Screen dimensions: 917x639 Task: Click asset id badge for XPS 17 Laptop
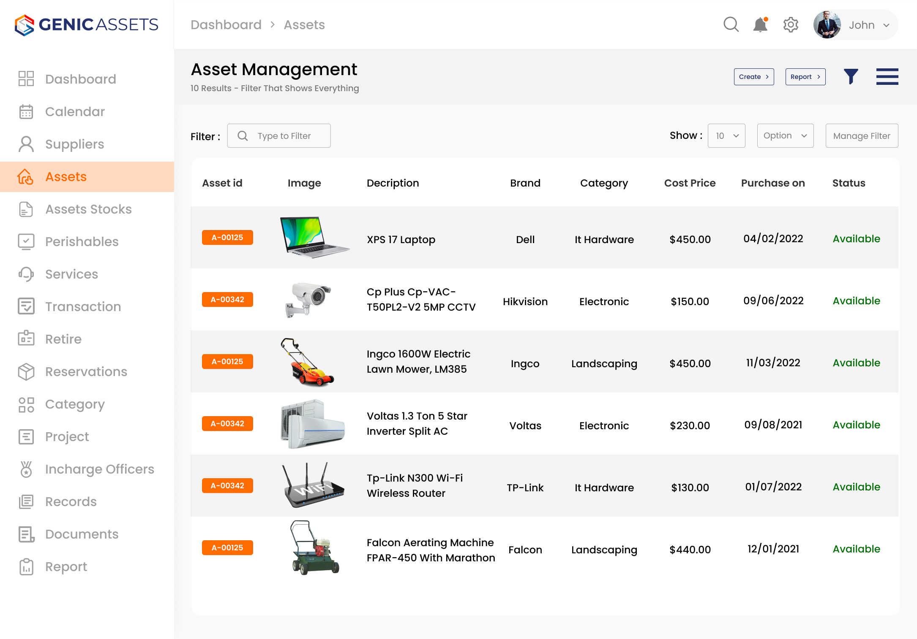227,237
